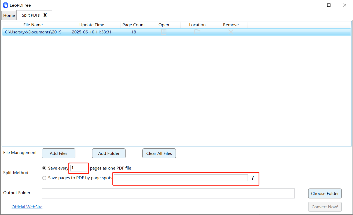Remove the listed PDF with X icon
This screenshot has height=215, width=353.
coord(231,32)
